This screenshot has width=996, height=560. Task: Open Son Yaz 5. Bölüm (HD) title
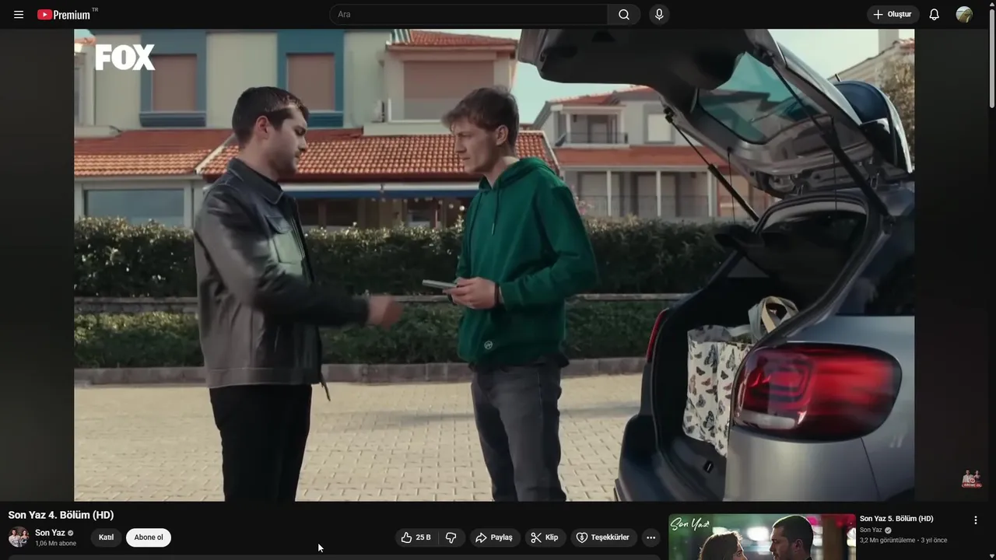coord(896,519)
